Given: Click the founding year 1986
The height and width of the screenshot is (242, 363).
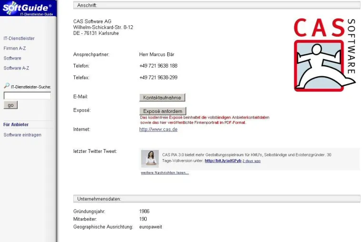Looking at the screenshot, I should click(x=144, y=211).
